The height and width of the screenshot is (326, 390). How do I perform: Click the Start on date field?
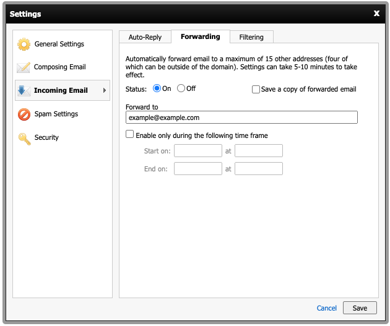pyautogui.click(x=198, y=150)
